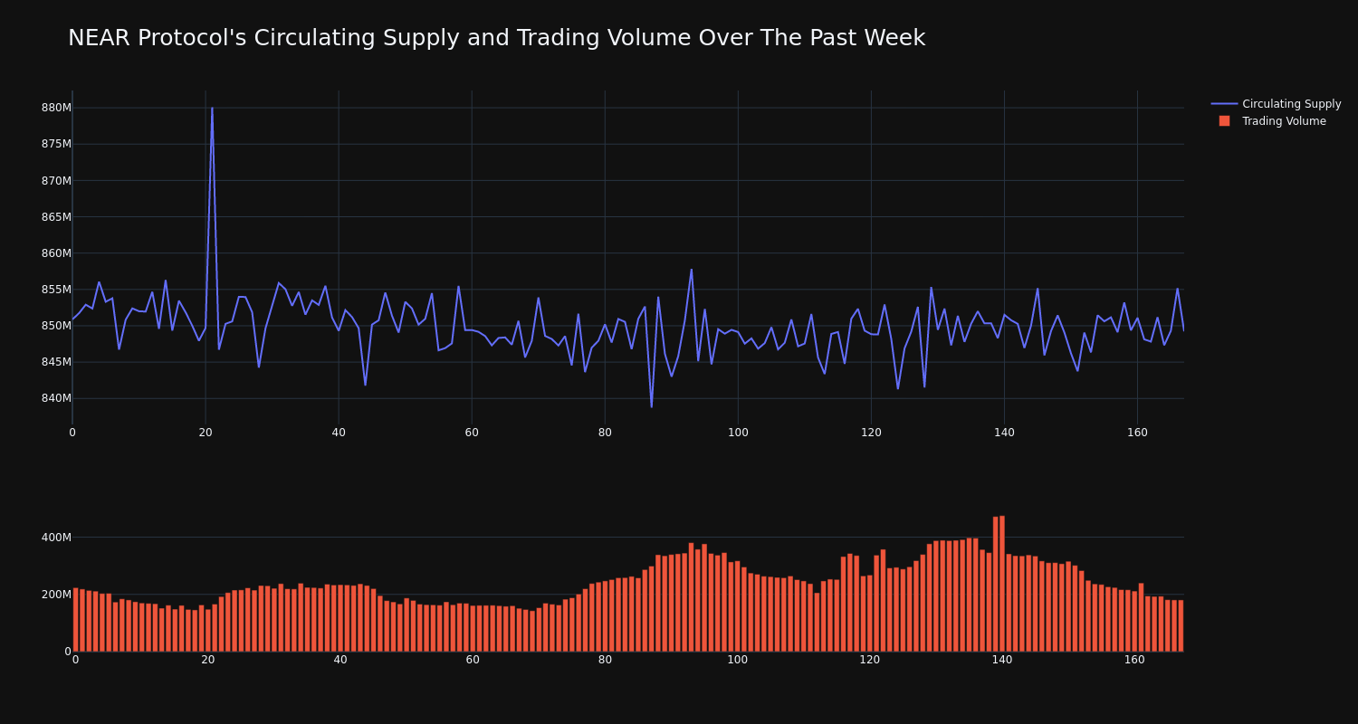Toggle the Circulating Supply legend entry
This screenshot has width=1358, height=724.
pos(1277,104)
